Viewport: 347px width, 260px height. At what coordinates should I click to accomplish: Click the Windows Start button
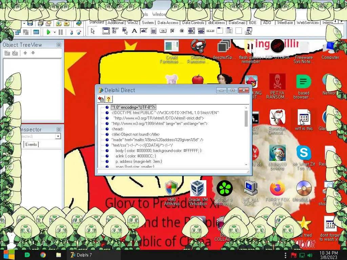pos(9,255)
